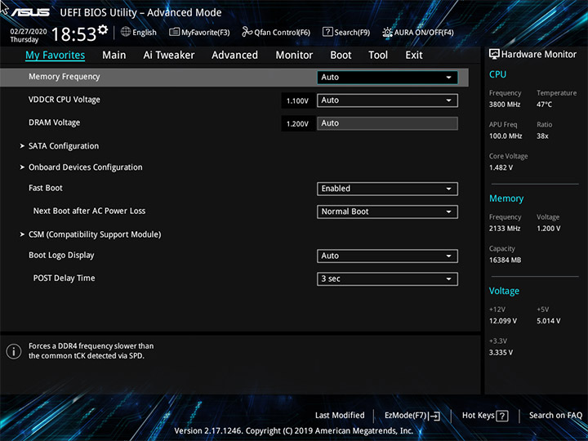Click +3.3V reading 3.335 V
Viewport: 588px width, 441px height.
click(501, 353)
